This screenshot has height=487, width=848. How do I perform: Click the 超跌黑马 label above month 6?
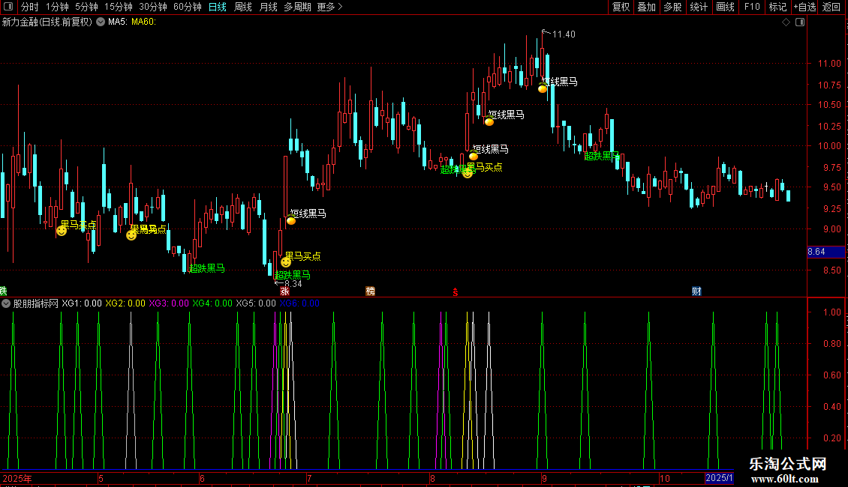[x=207, y=268]
